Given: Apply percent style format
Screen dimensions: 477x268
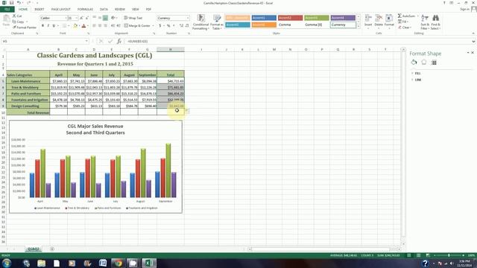Looking at the screenshot, I should (168, 26).
